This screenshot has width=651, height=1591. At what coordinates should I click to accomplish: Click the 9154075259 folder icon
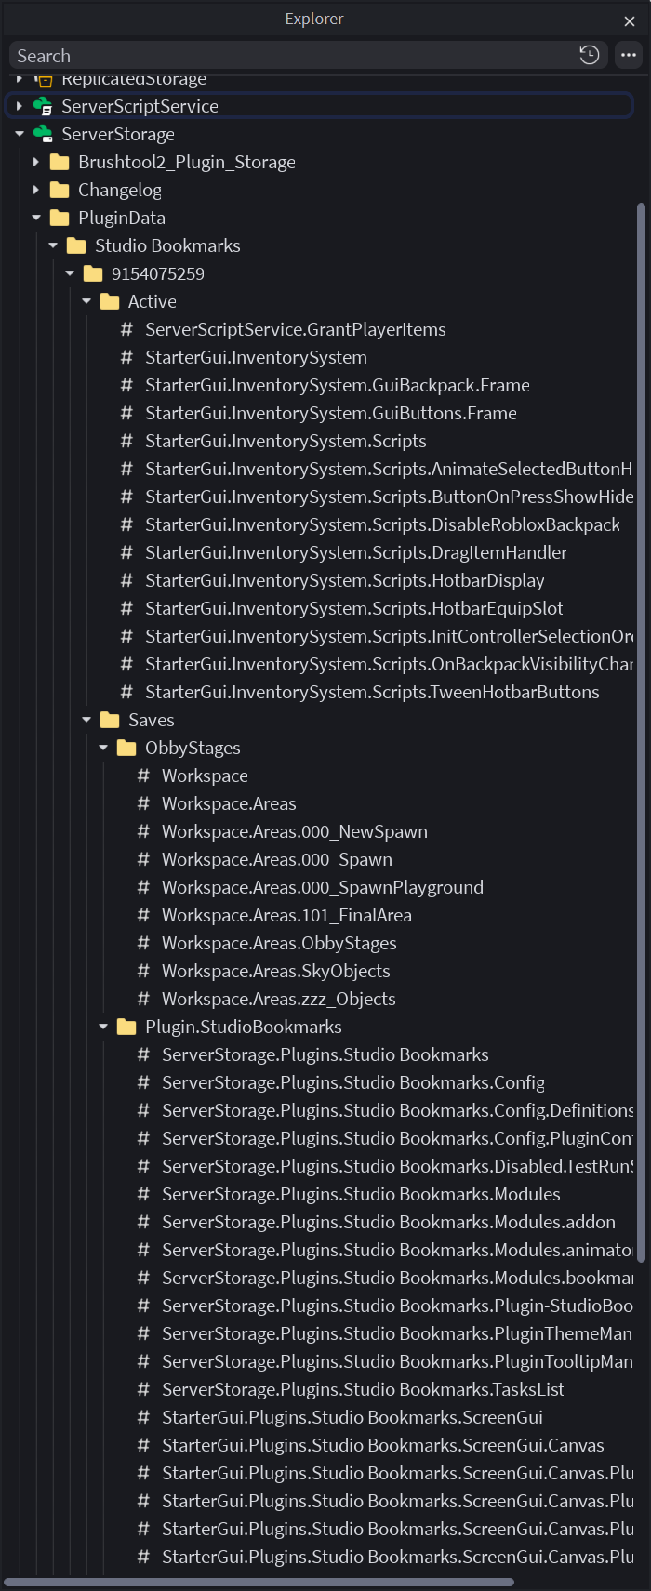coord(93,273)
